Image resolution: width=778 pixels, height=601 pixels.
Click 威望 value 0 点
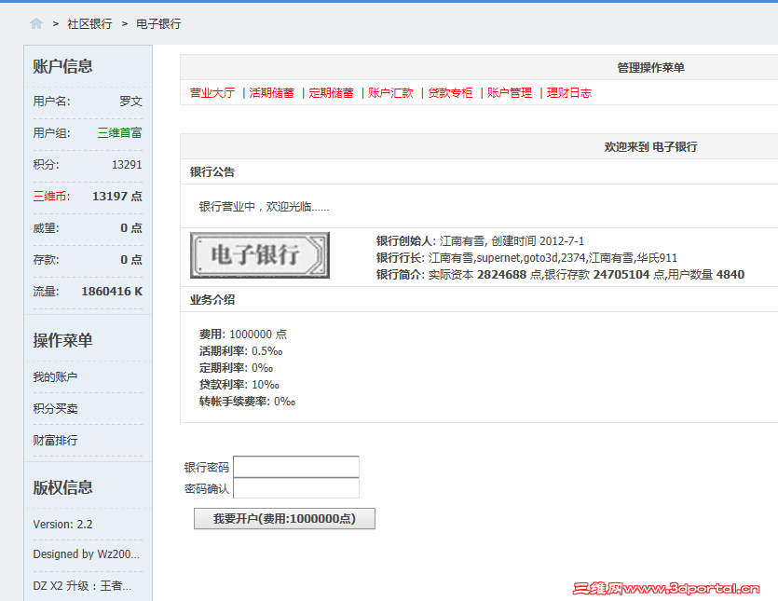click(x=131, y=227)
